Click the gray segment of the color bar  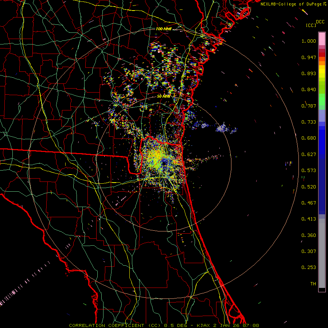click(322, 253)
